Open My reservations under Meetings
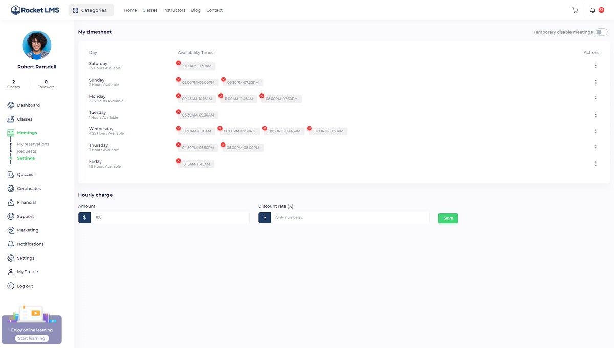The height and width of the screenshot is (348, 614). tap(33, 144)
